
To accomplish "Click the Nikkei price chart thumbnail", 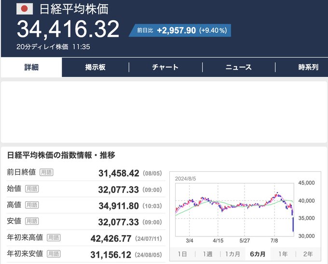I will [234, 210].
